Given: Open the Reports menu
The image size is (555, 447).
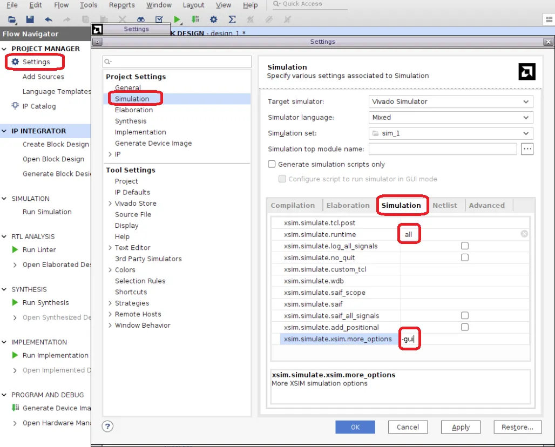Looking at the screenshot, I should 122,5.
